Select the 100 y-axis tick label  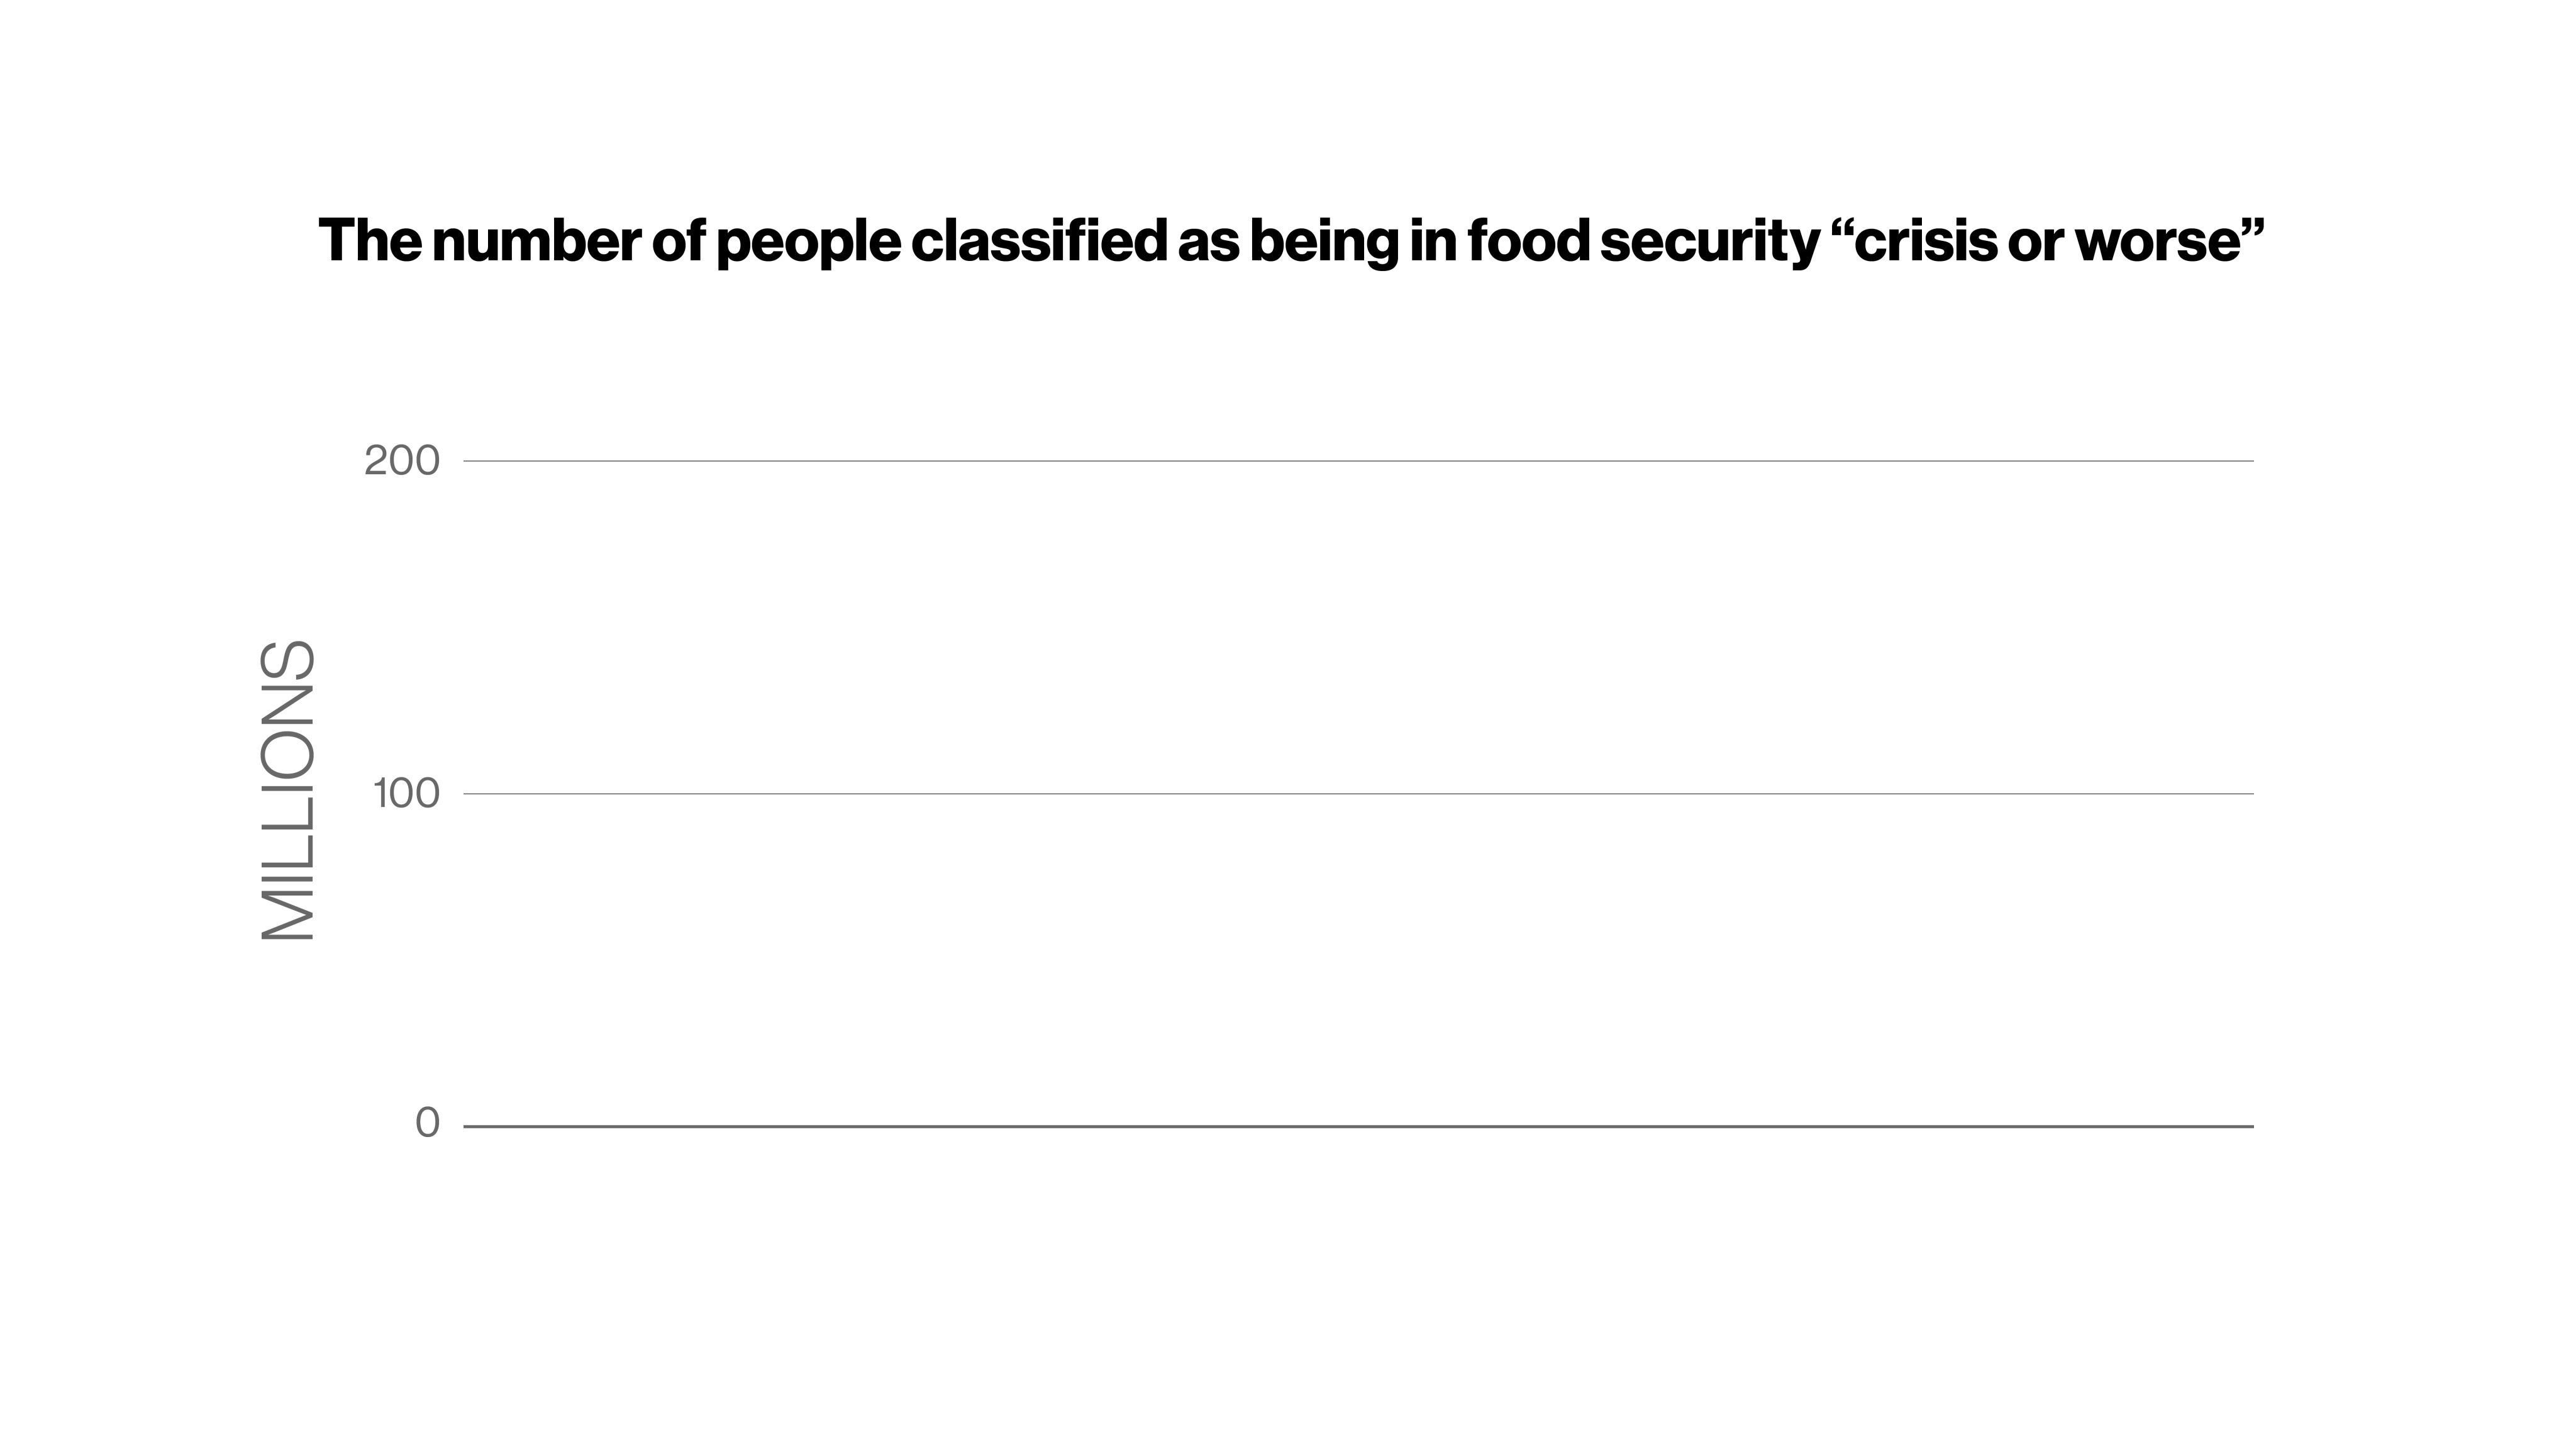tap(406, 794)
